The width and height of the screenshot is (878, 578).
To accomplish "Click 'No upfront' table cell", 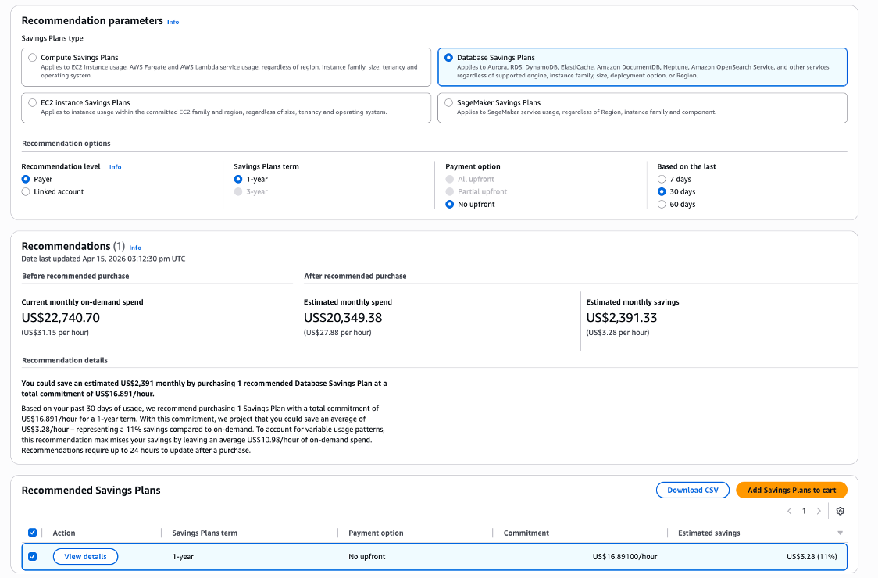I will point(367,557).
